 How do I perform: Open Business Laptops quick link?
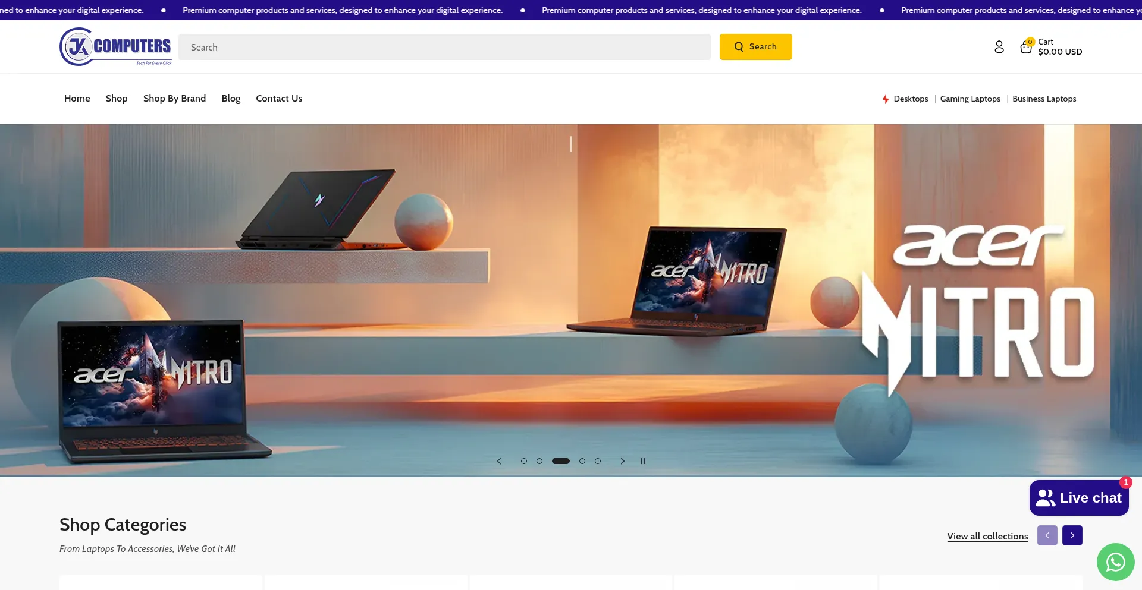pos(1044,99)
